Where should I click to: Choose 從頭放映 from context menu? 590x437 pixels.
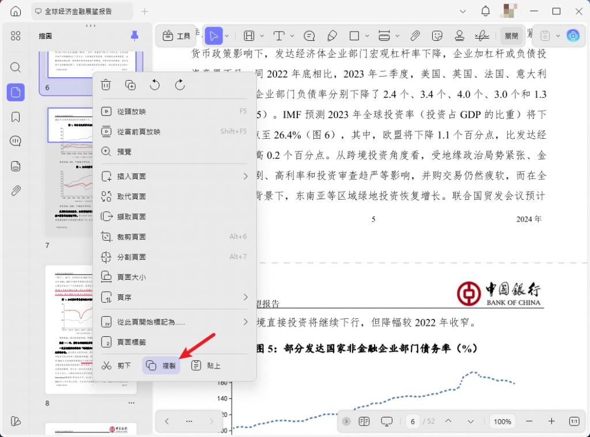174,111
